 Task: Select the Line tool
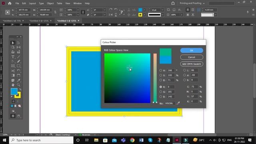click(x=18, y=57)
